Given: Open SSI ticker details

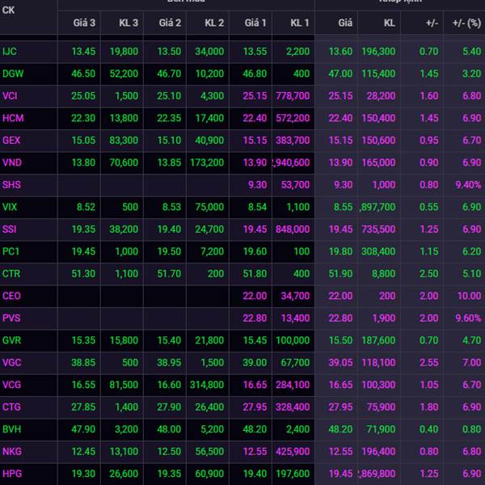Looking at the screenshot, I should click(x=9, y=230).
